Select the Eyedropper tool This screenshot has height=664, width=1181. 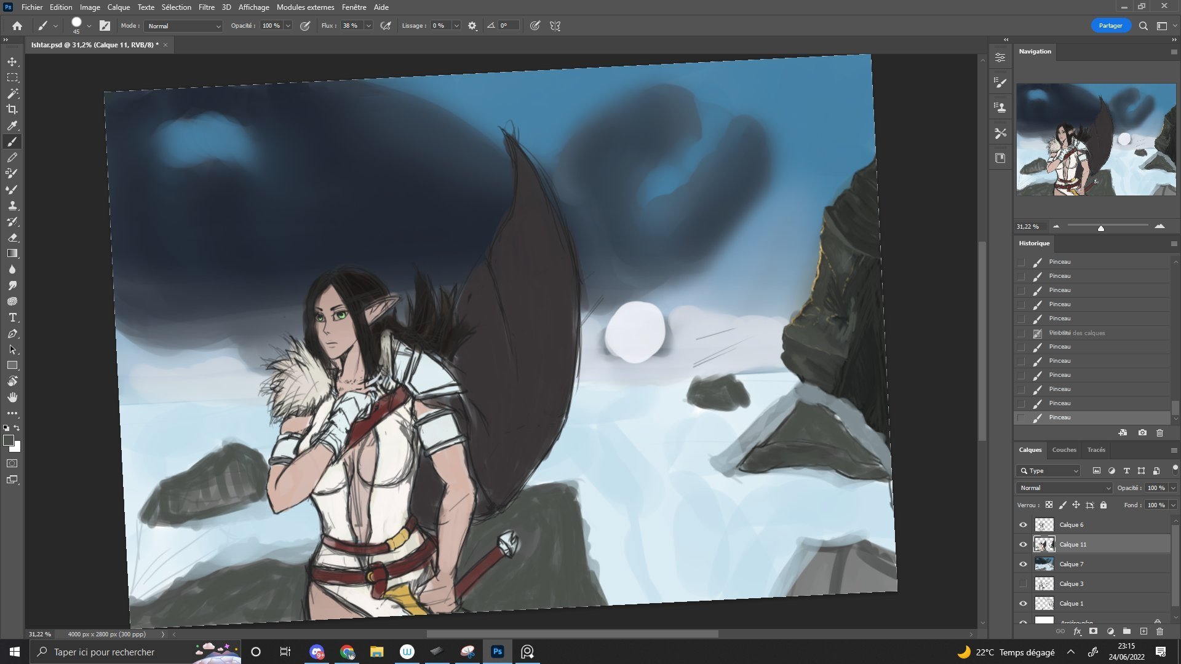[x=12, y=125]
